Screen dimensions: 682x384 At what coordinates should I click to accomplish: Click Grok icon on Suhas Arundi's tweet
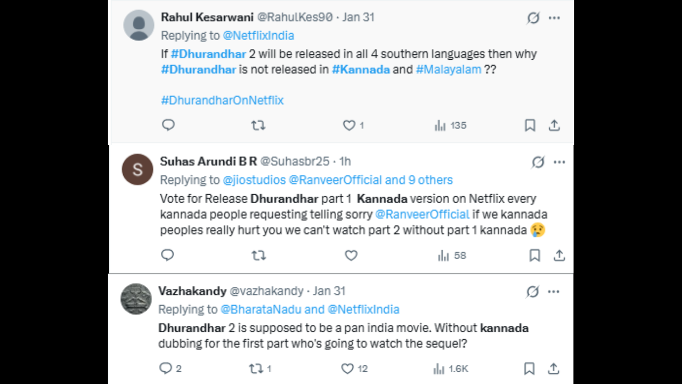[x=538, y=162]
